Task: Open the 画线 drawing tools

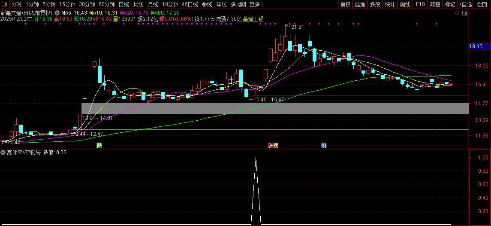Action: click(x=405, y=4)
